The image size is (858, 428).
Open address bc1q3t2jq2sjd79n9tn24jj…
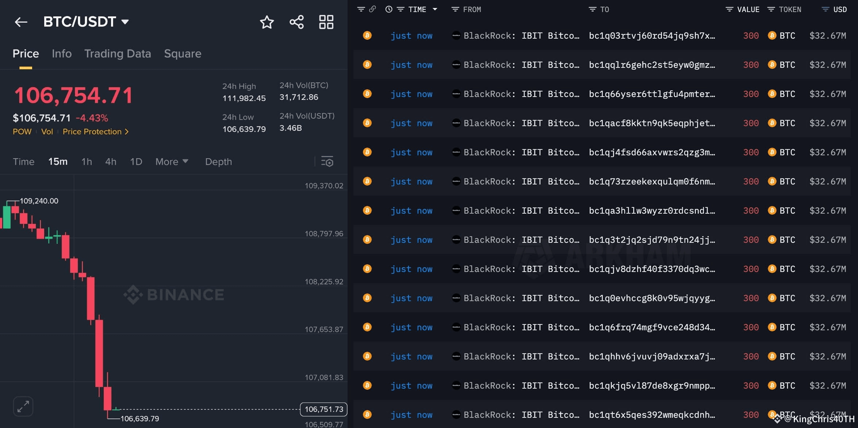652,240
